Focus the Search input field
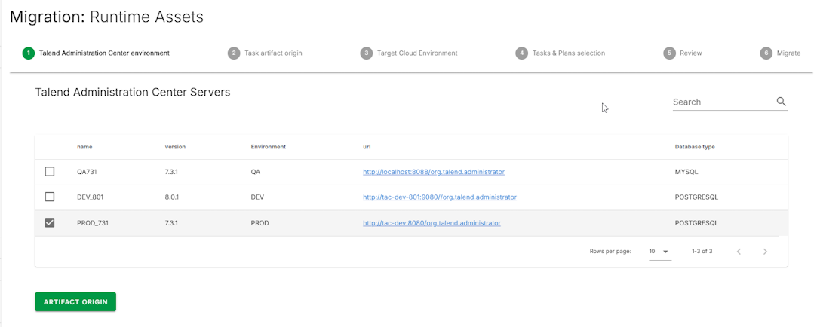This screenshot has width=817, height=327. (722, 102)
